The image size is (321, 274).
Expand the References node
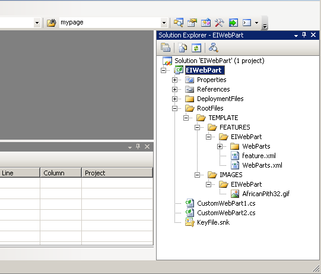[174, 89]
